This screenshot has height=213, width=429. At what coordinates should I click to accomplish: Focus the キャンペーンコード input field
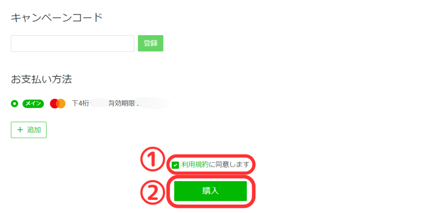coord(72,43)
